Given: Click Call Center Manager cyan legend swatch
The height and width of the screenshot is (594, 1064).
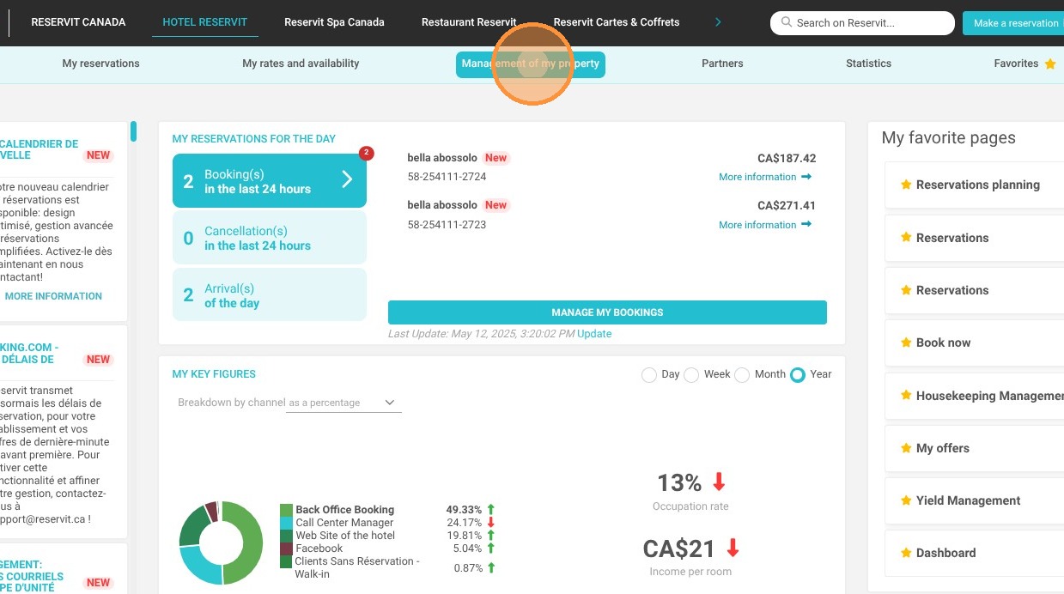Looking at the screenshot, I should (x=286, y=523).
